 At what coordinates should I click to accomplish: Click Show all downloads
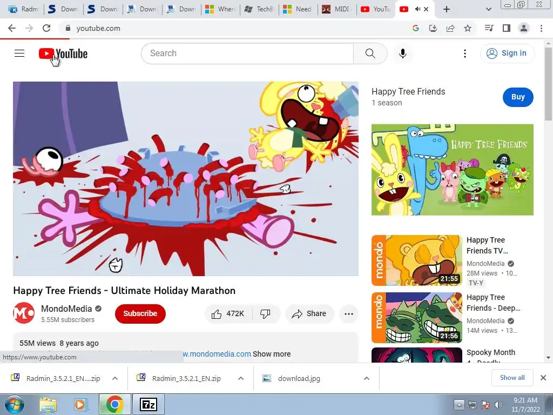tap(512, 378)
